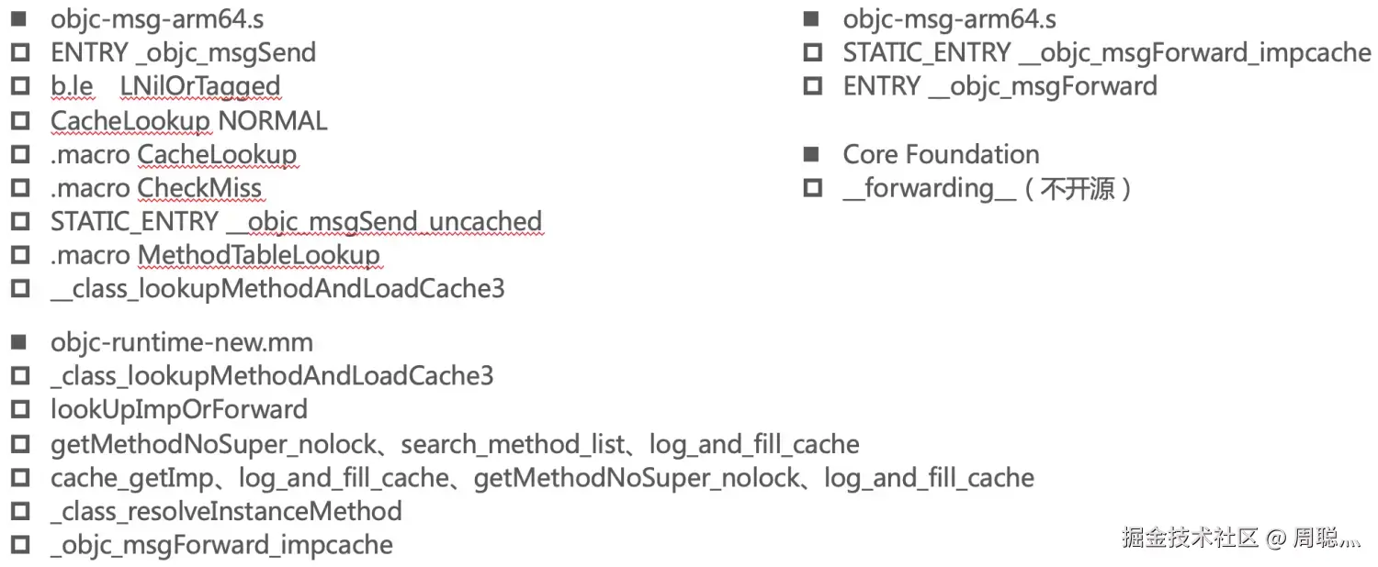Click the Core Foundation heading
This screenshot has height=567, width=1378.
pyautogui.click(x=941, y=154)
